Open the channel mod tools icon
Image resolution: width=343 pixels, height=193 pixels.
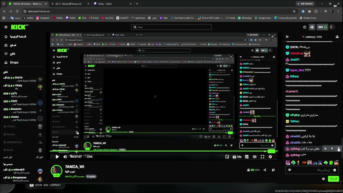273,170
